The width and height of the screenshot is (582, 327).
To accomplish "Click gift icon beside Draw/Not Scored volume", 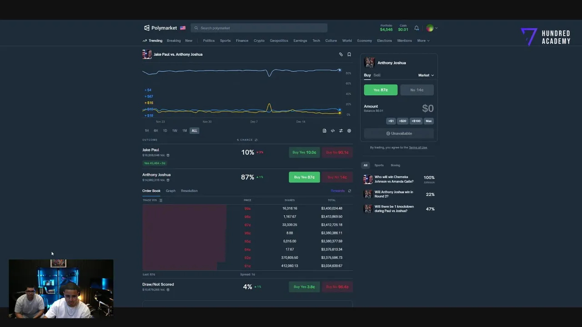I will pos(168,290).
